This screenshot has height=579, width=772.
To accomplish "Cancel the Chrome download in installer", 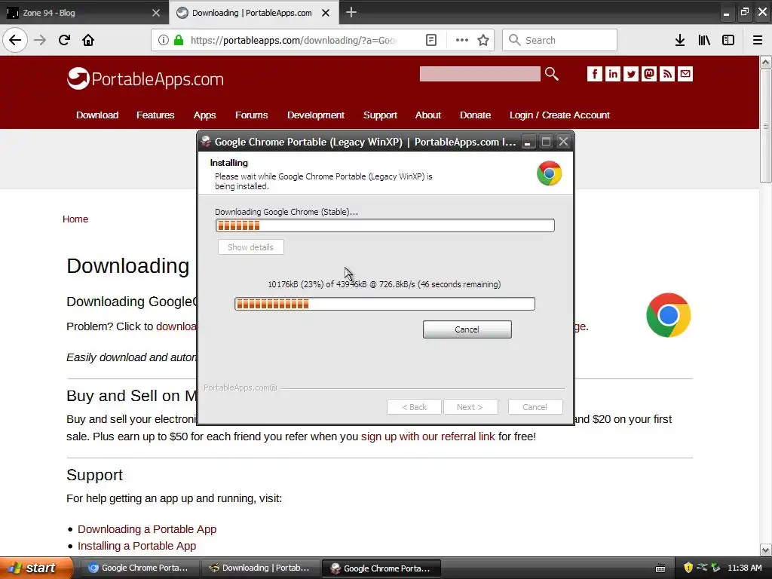I will point(467,329).
